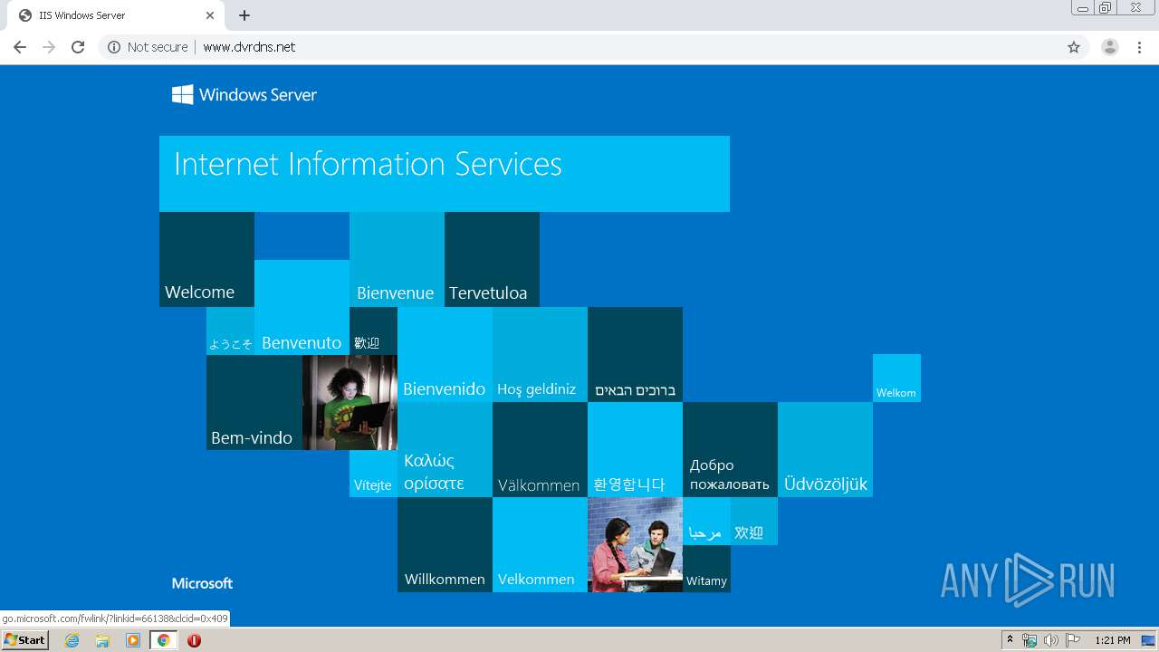Click the Üdvözöljük tile

tap(825, 449)
